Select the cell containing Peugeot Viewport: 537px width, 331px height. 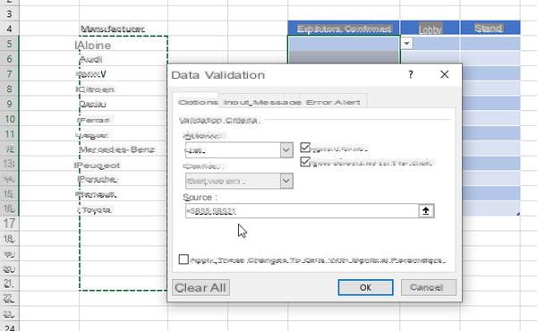(124, 165)
